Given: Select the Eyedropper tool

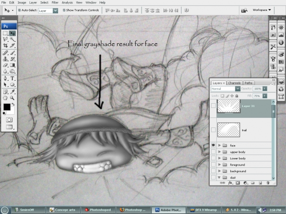Looking at the screenshot, I should [12, 92].
